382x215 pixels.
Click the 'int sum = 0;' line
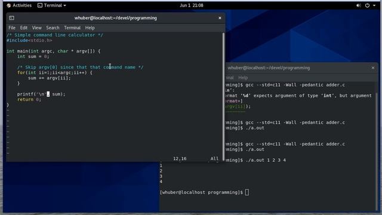(33, 57)
